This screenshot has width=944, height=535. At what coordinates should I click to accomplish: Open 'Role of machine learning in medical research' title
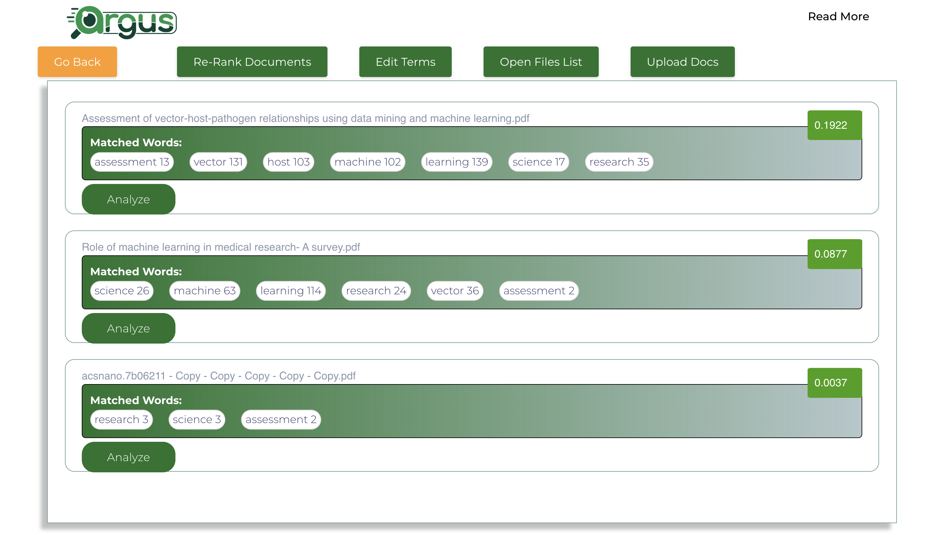point(221,247)
